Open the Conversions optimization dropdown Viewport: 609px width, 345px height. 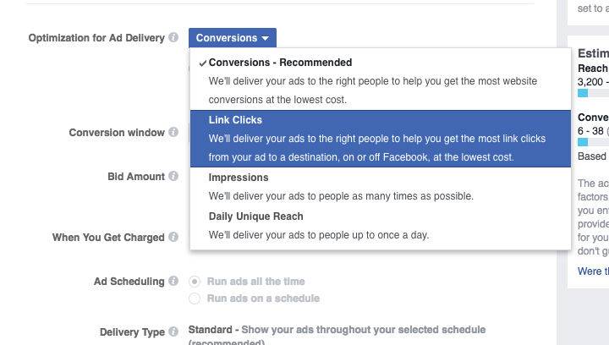pos(232,38)
